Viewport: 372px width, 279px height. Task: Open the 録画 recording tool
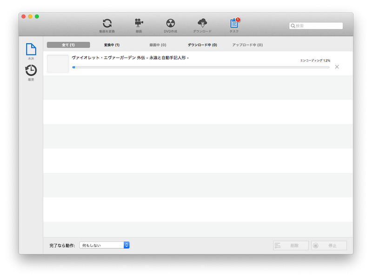pyautogui.click(x=139, y=26)
